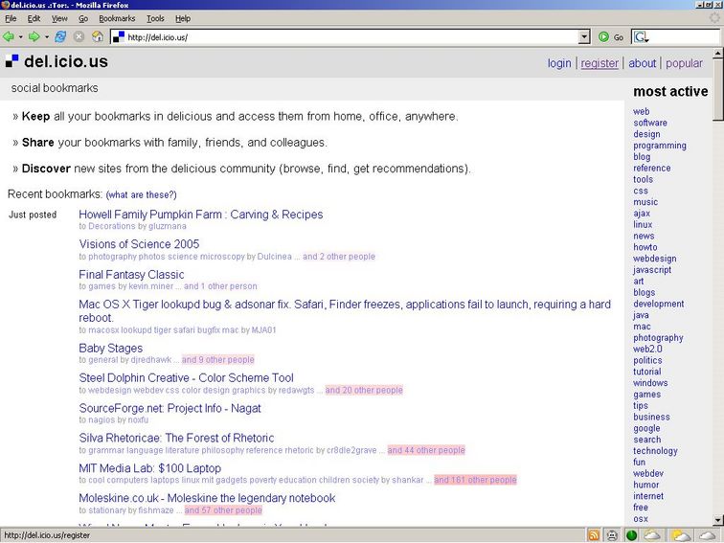Click the Firefox throbber activity icon
This screenshot has width=724, height=543.
click(x=714, y=18)
